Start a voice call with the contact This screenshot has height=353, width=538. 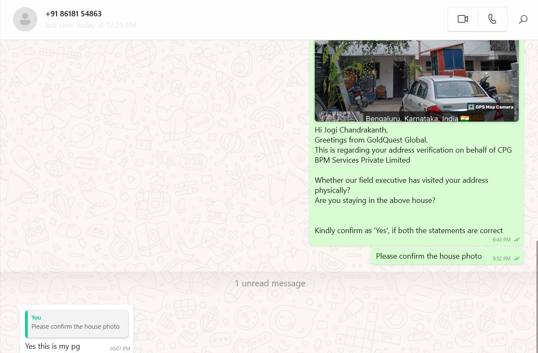pos(492,19)
